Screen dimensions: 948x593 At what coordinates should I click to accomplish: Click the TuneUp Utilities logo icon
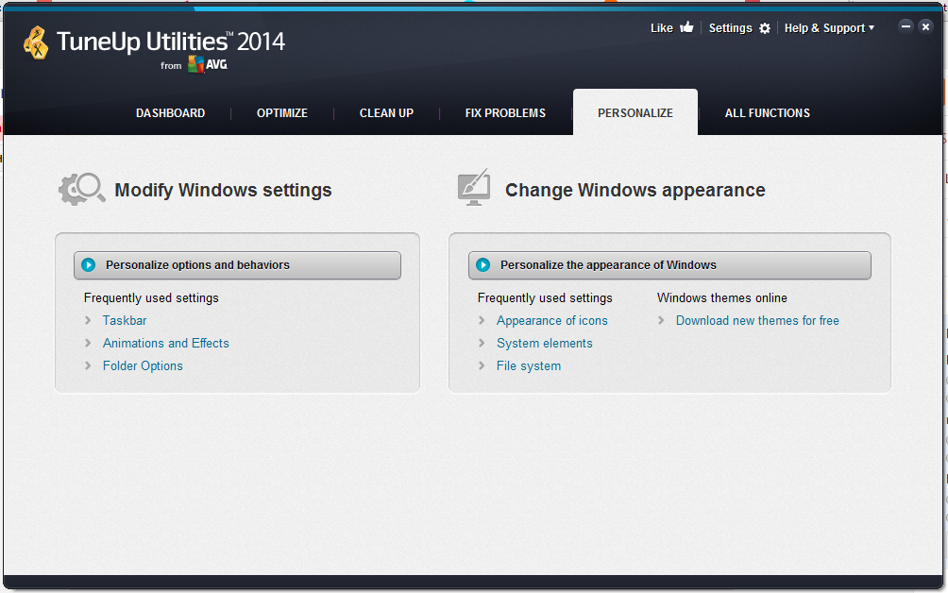coord(36,42)
